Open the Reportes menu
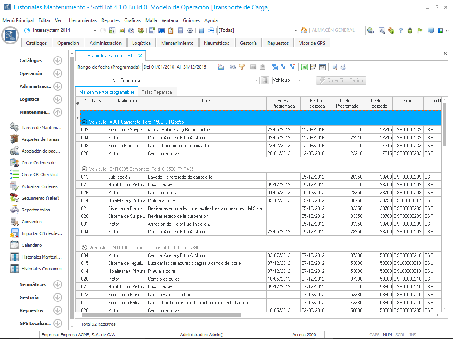 110,20
